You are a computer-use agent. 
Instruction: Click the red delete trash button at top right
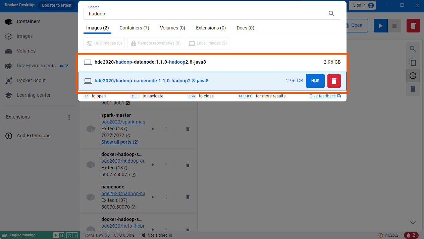(413, 26)
